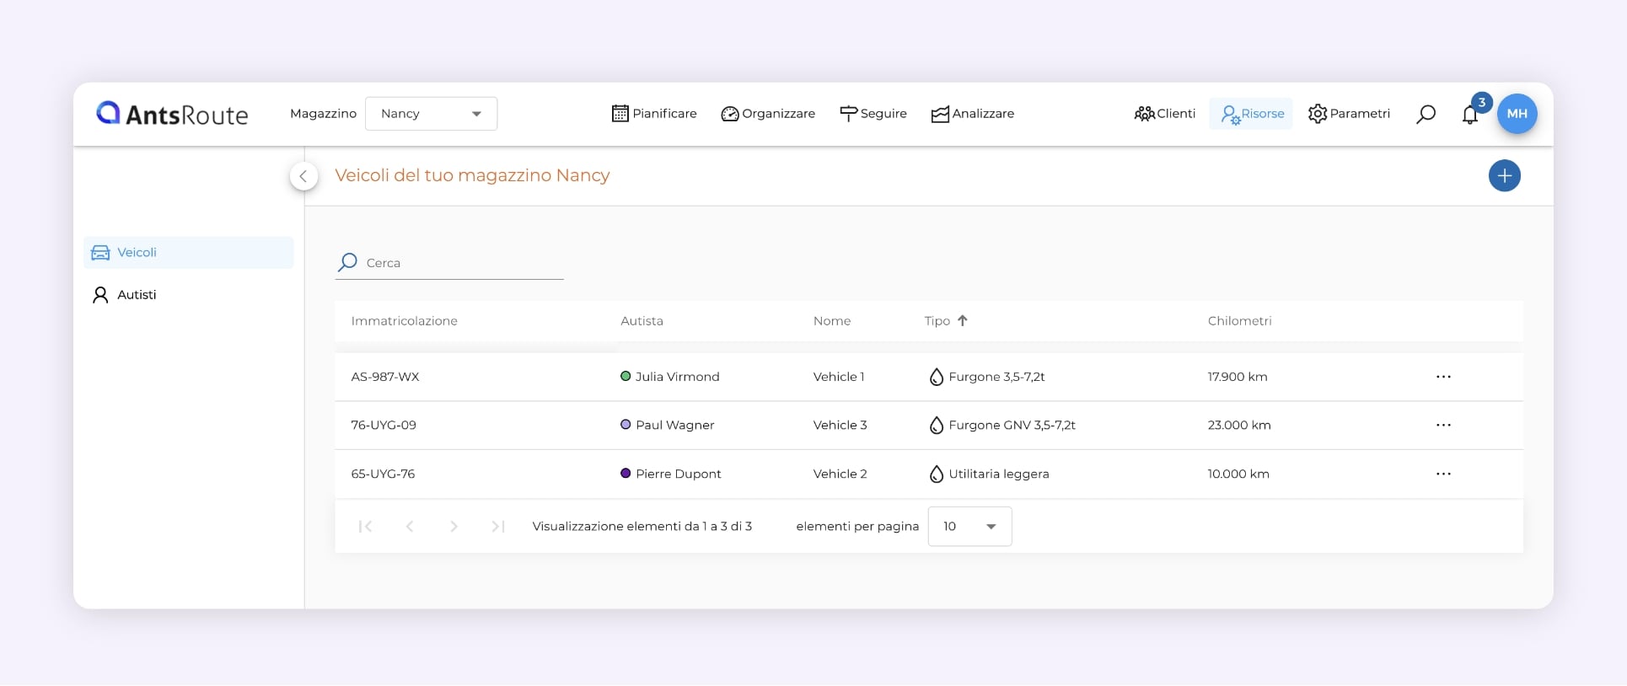Open three-dot menu for Pierre Dupont's vehicle

(x=1443, y=474)
